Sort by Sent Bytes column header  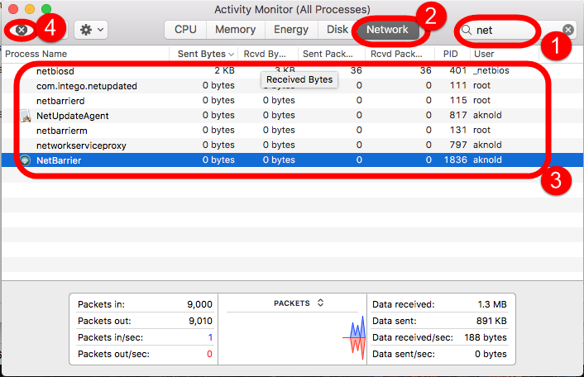[203, 54]
